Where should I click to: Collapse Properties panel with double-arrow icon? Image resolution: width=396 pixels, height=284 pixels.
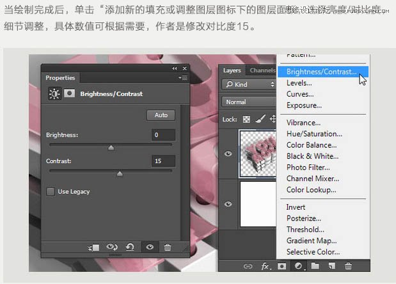click(x=175, y=68)
